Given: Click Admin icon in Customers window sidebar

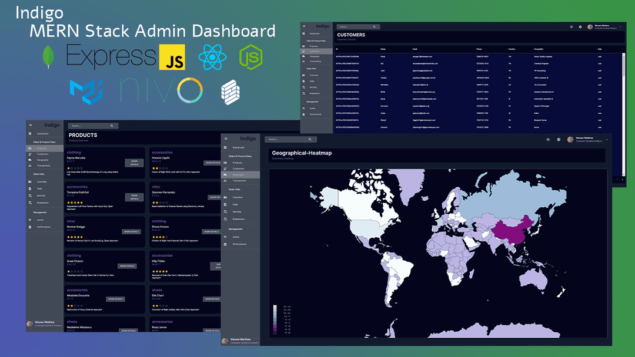Looking at the screenshot, I should tap(304, 109).
